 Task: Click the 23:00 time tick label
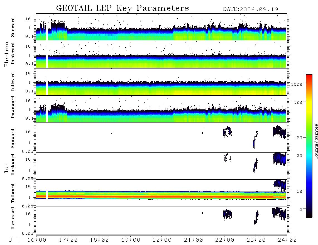point(256,240)
